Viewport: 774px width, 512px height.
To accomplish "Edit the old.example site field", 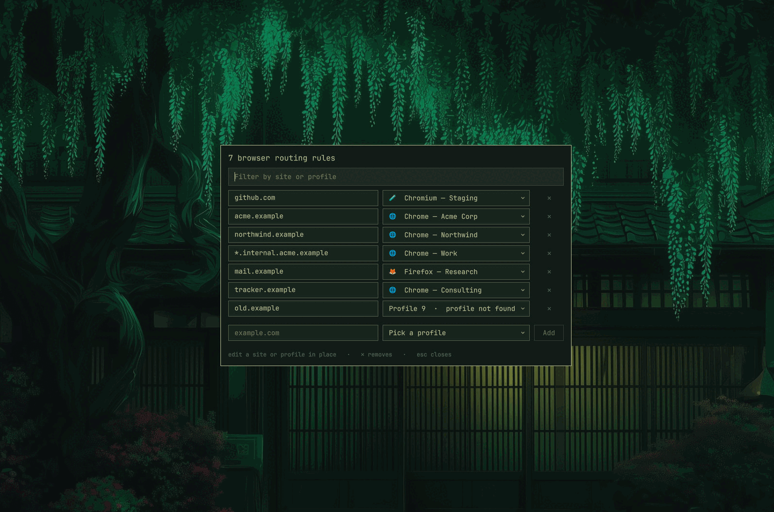I will pyautogui.click(x=303, y=308).
